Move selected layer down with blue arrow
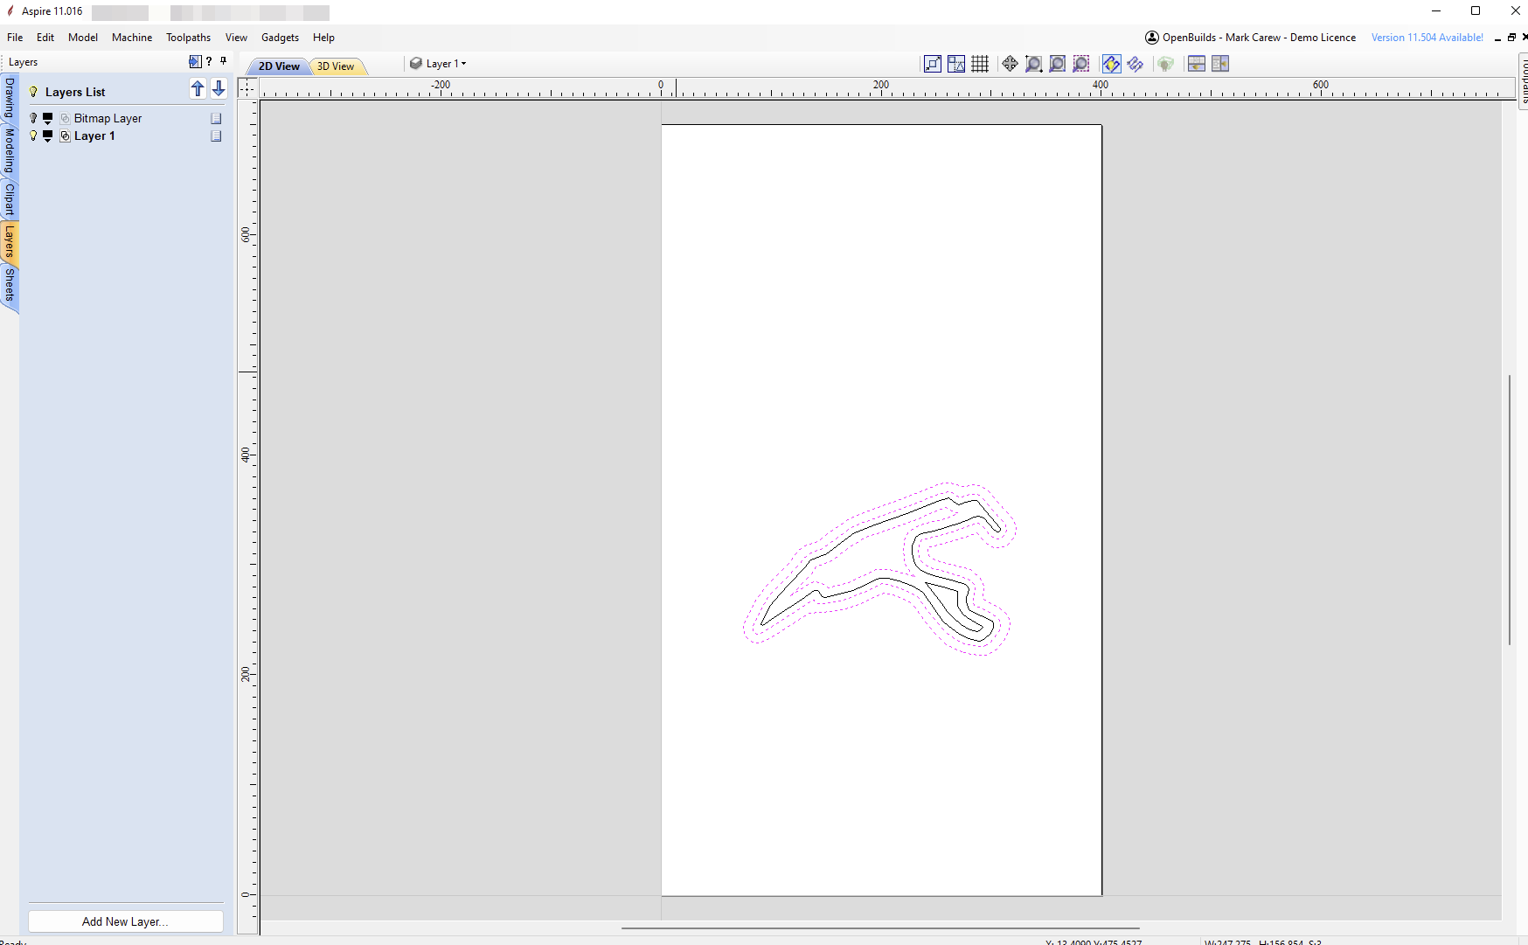Viewport: 1528px width, 945px height. (219, 89)
